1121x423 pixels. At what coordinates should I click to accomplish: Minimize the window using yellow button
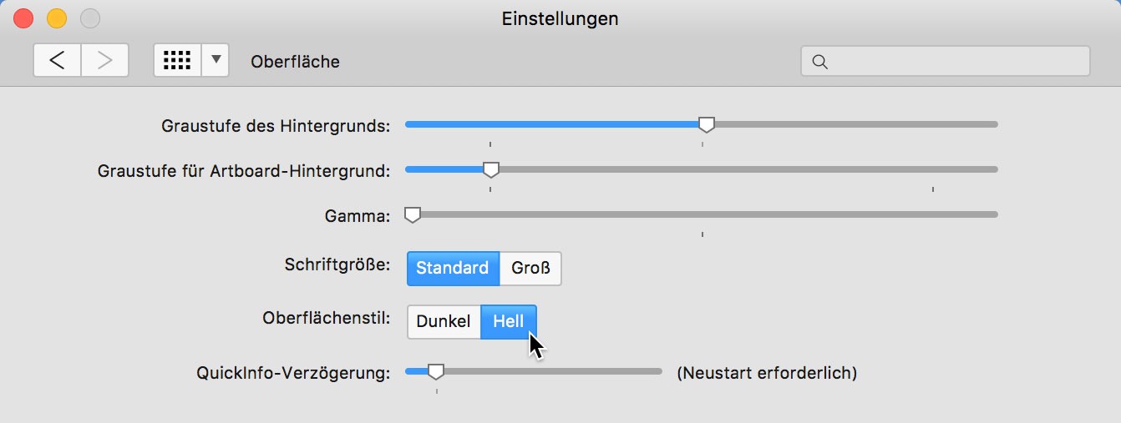(56, 18)
